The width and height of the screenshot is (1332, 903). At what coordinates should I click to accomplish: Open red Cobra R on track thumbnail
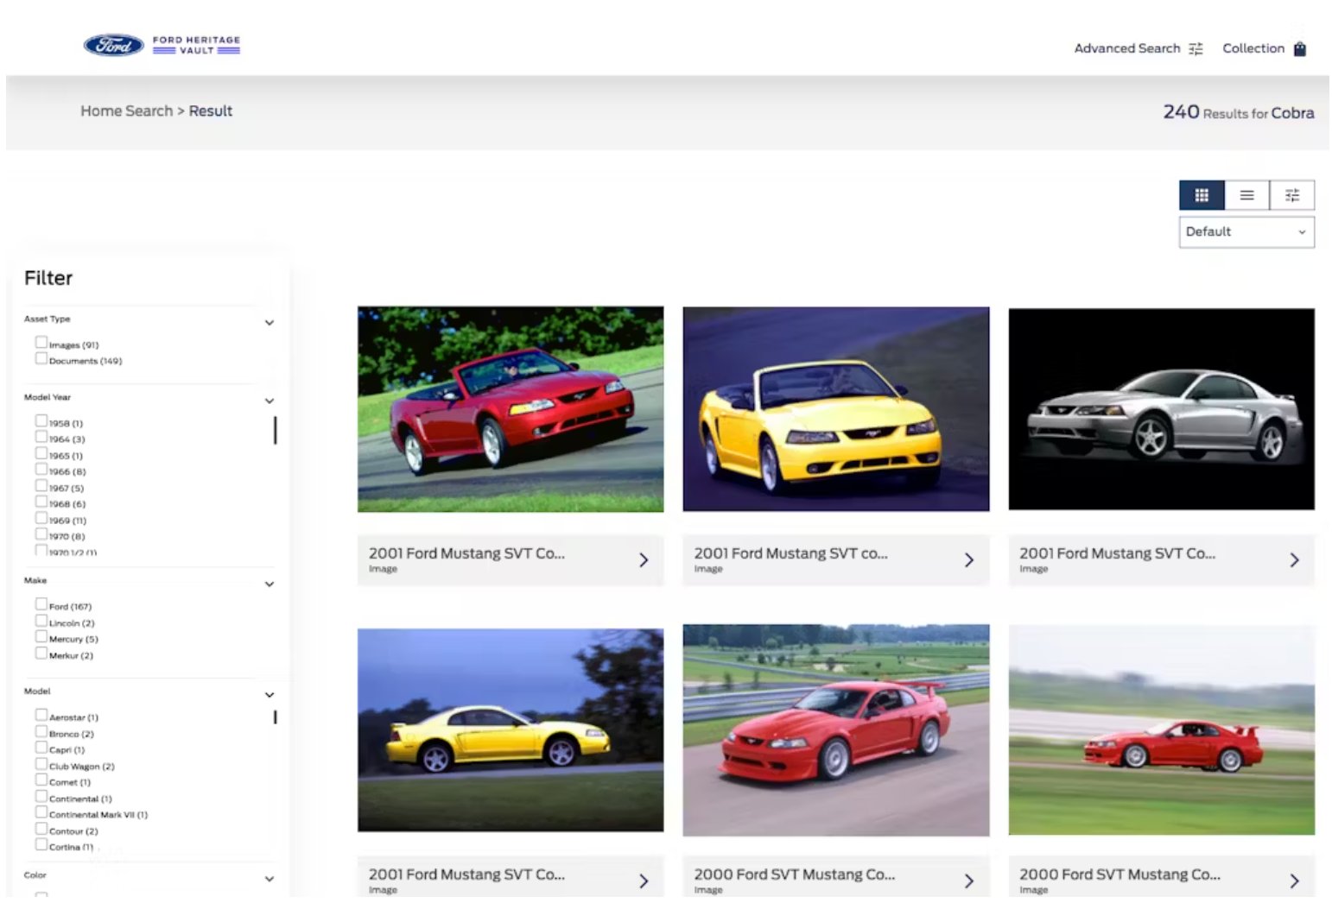click(x=835, y=730)
